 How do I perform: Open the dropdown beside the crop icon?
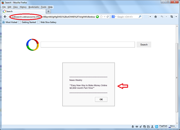click(176, 17)
